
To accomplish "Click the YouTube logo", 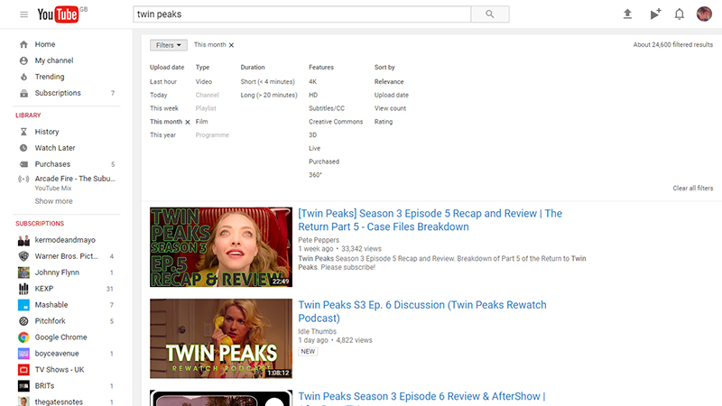I will pos(58,14).
